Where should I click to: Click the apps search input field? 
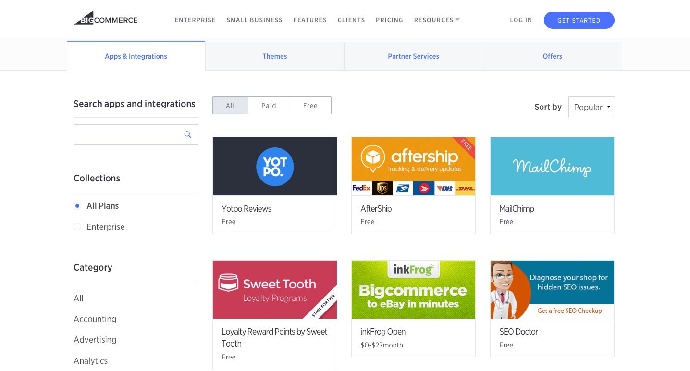point(130,134)
